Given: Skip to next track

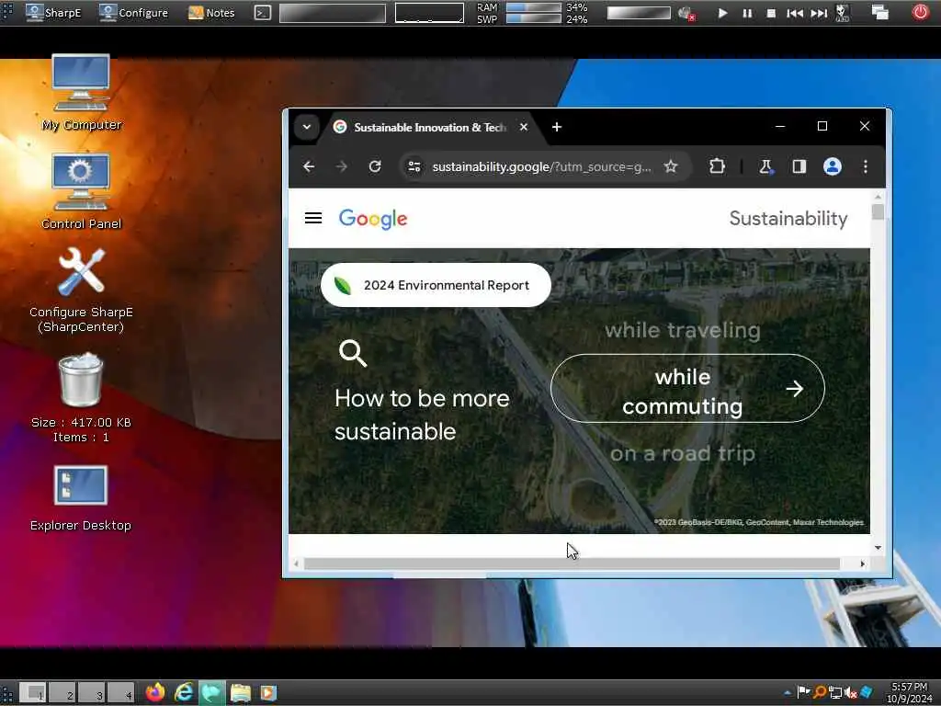Looking at the screenshot, I should point(819,13).
